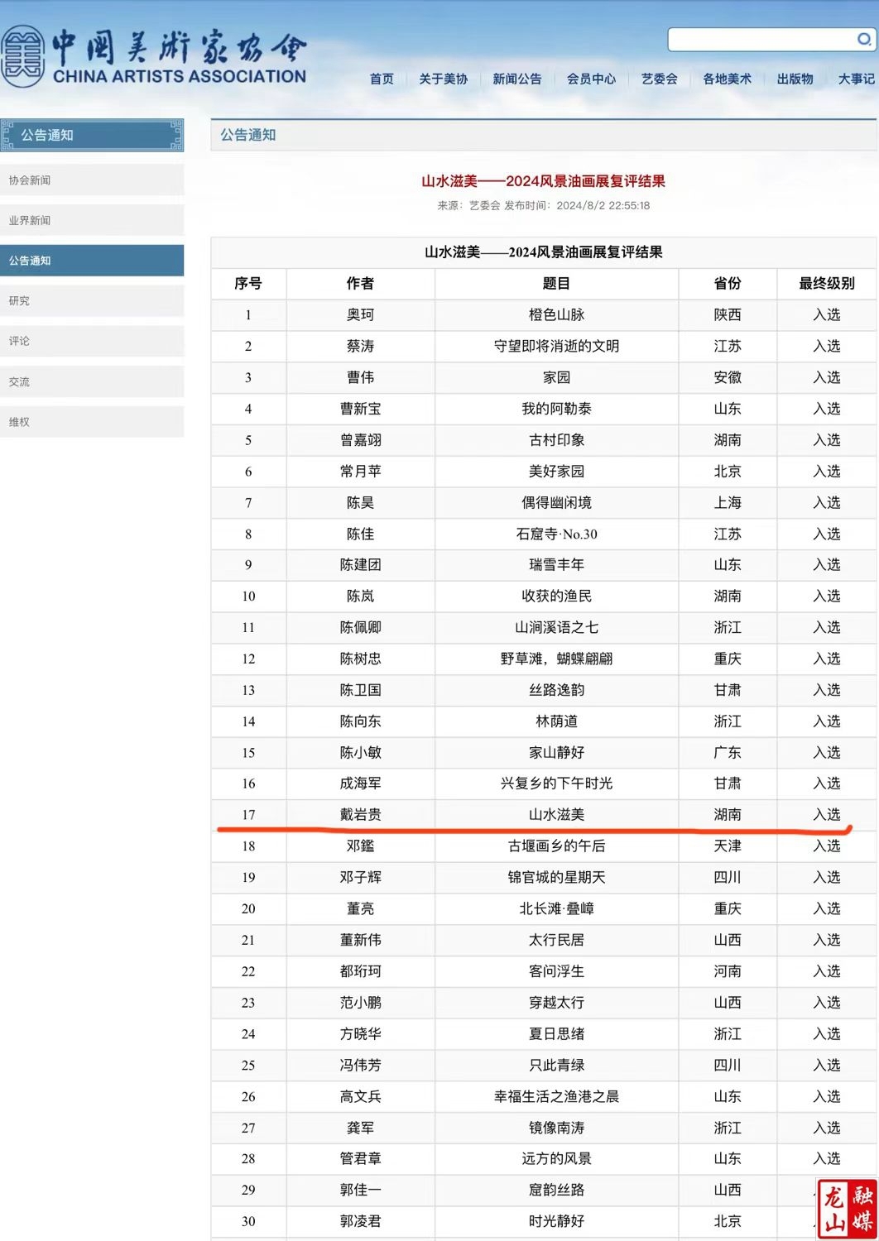Open the 会员中心 navigation item

[591, 79]
